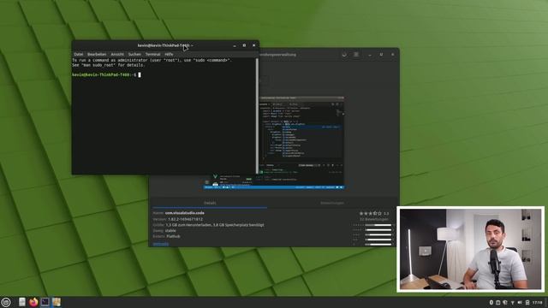Minimize the Terminal window
This screenshot has height=308, width=548.
(235, 45)
